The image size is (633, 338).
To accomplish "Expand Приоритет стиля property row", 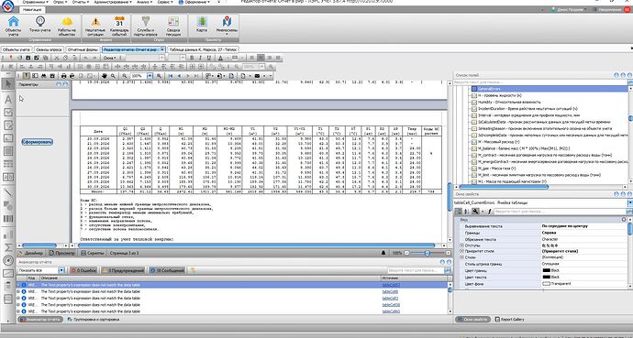I will (x=461, y=251).
